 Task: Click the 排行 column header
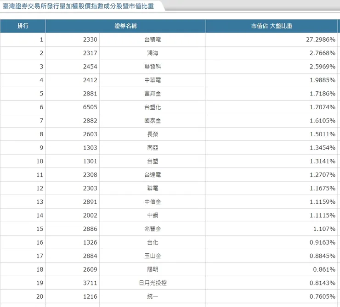(23, 26)
